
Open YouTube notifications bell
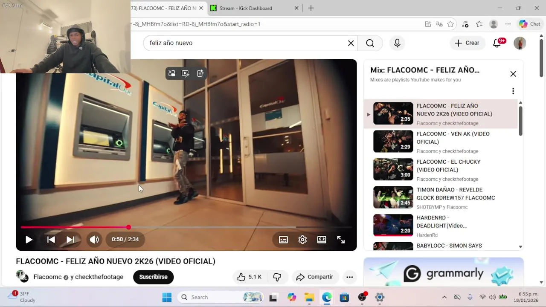tap(497, 43)
